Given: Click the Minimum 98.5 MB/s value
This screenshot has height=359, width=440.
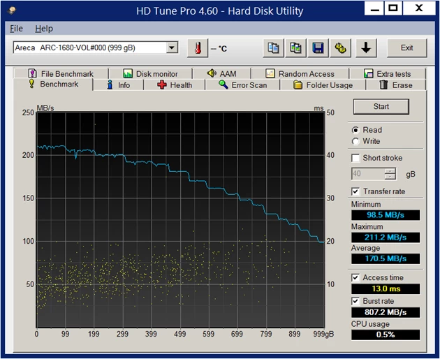Looking at the screenshot, I should 386,215.
